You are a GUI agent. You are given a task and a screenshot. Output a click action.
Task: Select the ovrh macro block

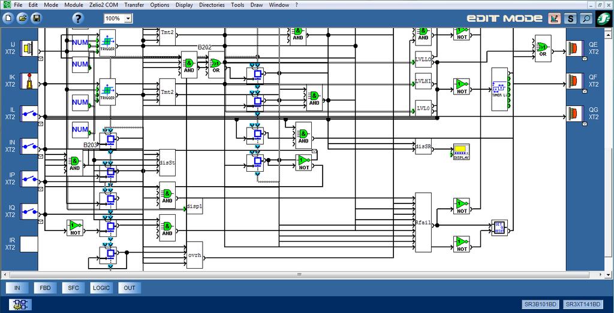point(195,255)
